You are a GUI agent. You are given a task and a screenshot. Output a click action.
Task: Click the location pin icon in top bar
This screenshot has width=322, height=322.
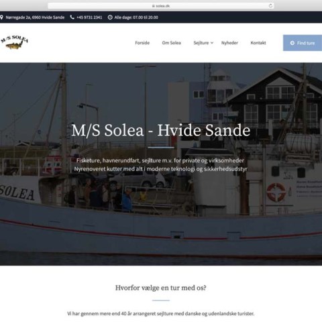click(1, 17)
